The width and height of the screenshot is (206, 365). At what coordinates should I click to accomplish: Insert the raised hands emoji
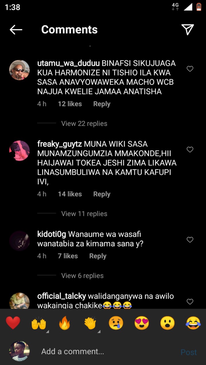coord(39,324)
